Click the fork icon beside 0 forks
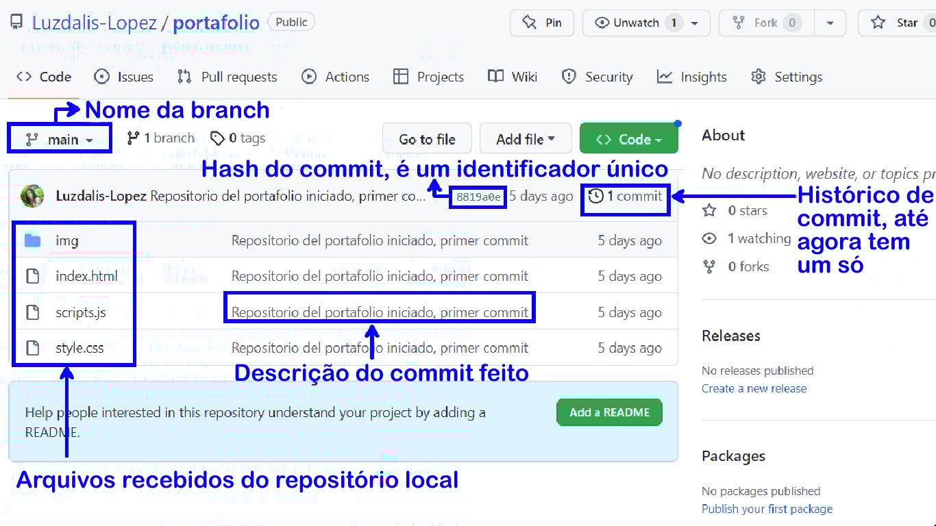936x526 pixels. point(709,266)
